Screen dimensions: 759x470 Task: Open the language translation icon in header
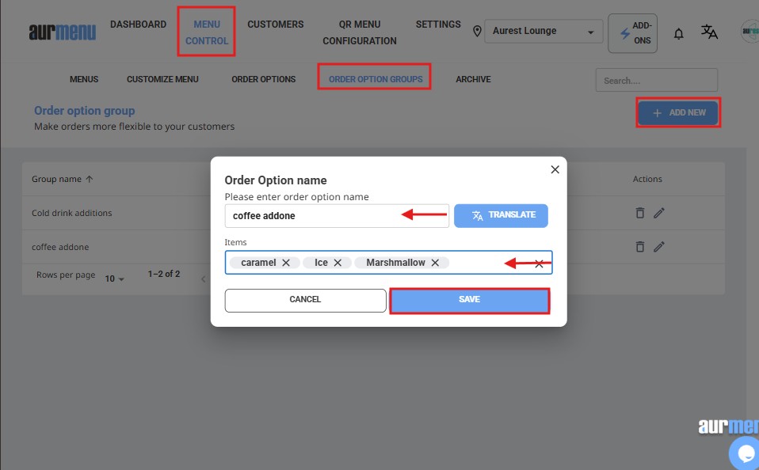click(x=709, y=32)
